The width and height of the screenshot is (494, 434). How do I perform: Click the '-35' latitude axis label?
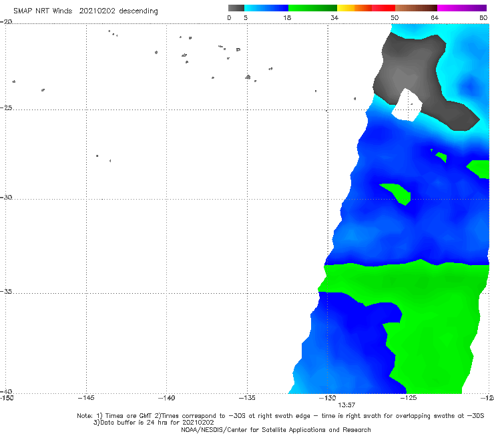click(6, 291)
